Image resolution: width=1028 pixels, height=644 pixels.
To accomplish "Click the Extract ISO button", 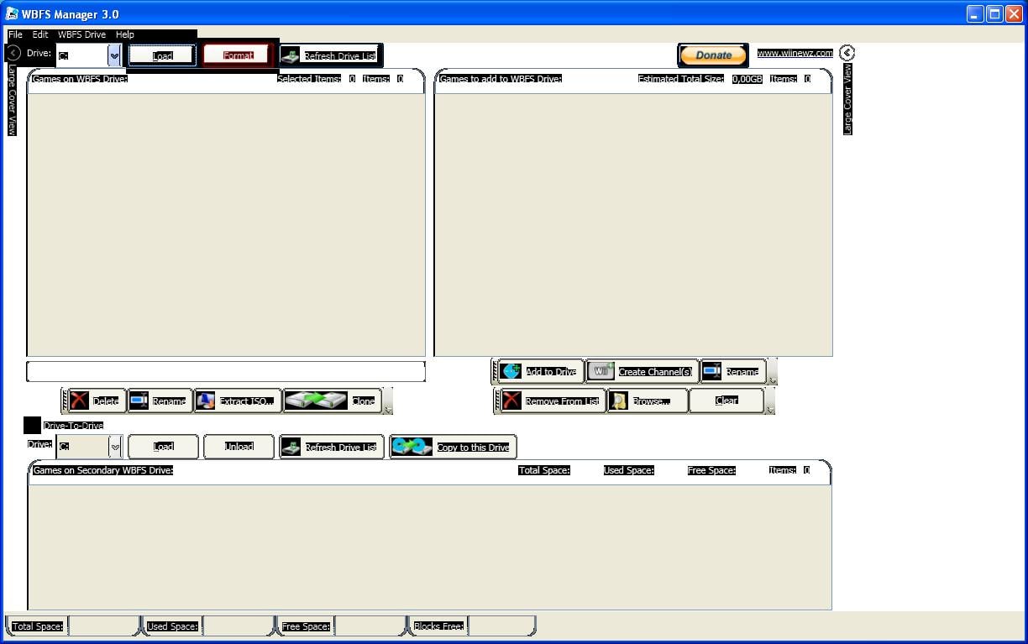I will point(237,401).
